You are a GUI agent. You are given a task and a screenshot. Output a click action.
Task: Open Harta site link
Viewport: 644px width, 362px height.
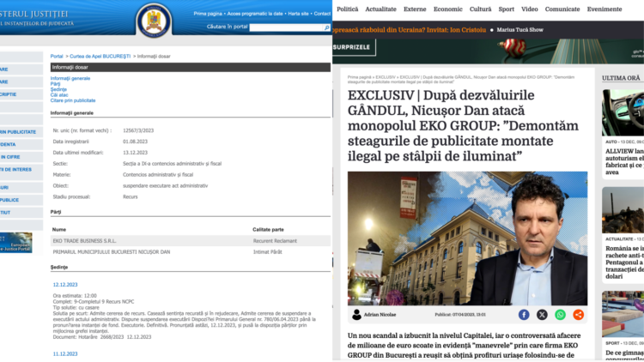point(298,14)
